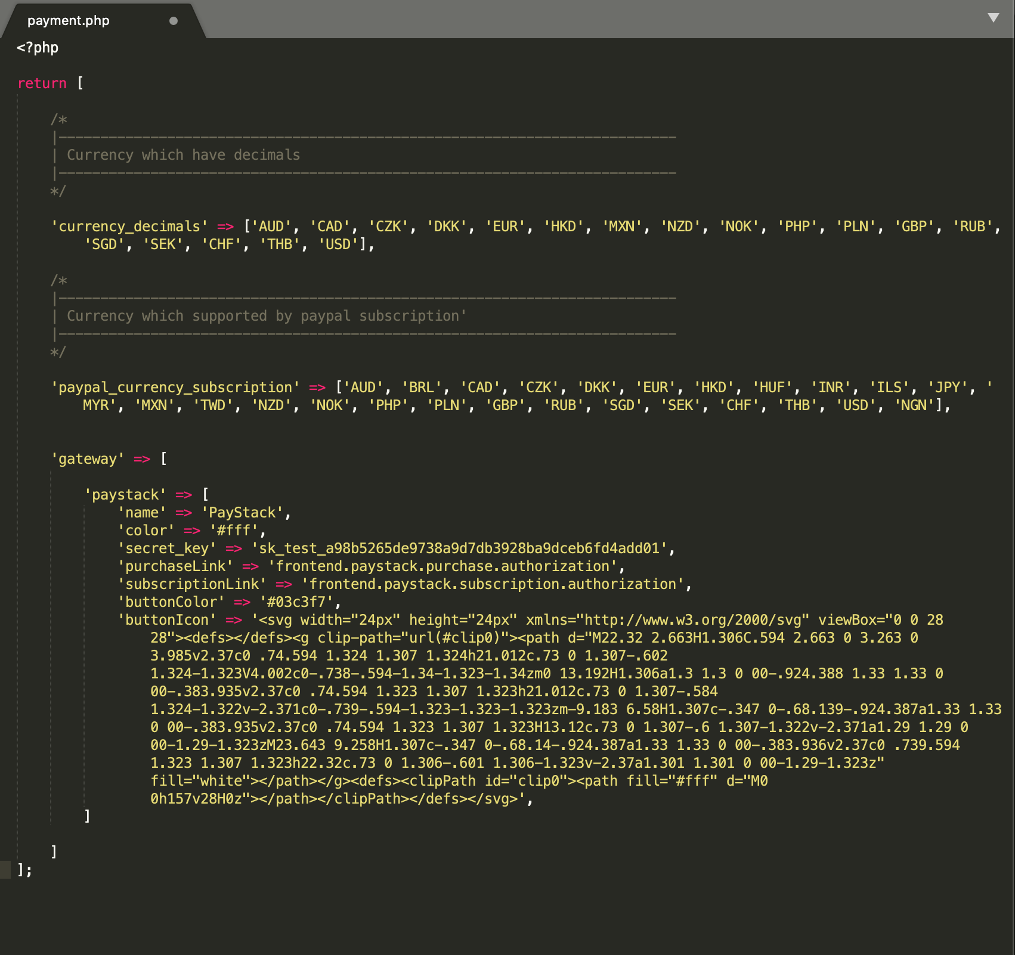This screenshot has width=1015, height=955.
Task: Click the '#fff' color value
Action: (x=234, y=531)
